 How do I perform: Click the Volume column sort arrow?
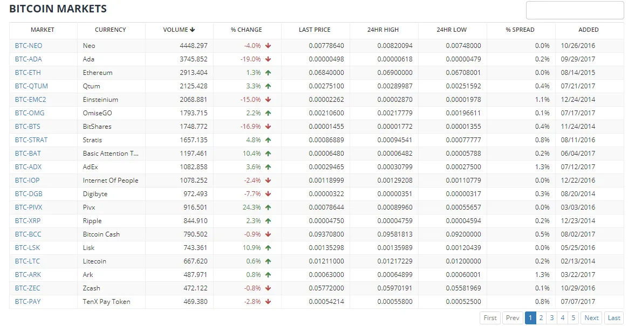[192, 30]
